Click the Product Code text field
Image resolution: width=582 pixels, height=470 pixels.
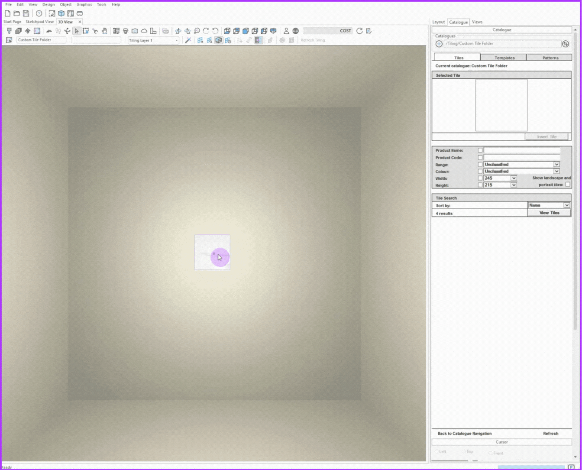[521, 158]
